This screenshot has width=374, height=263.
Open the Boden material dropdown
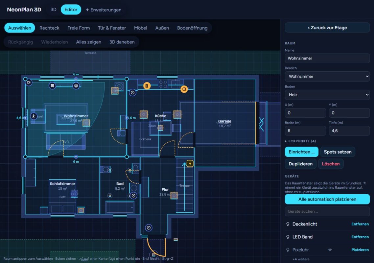(x=327, y=95)
